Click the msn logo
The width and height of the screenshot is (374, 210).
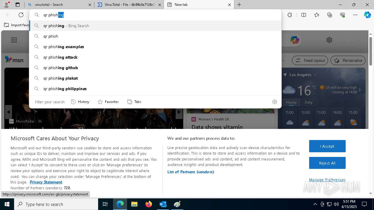14,60
